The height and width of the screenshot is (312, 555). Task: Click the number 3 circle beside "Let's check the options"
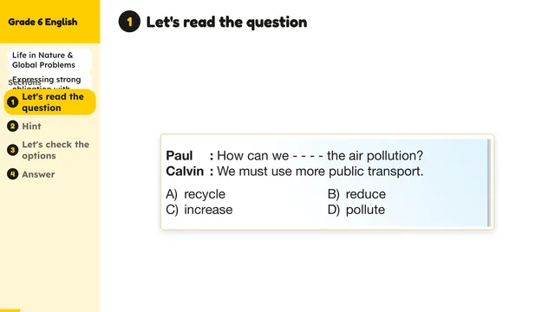point(13,150)
